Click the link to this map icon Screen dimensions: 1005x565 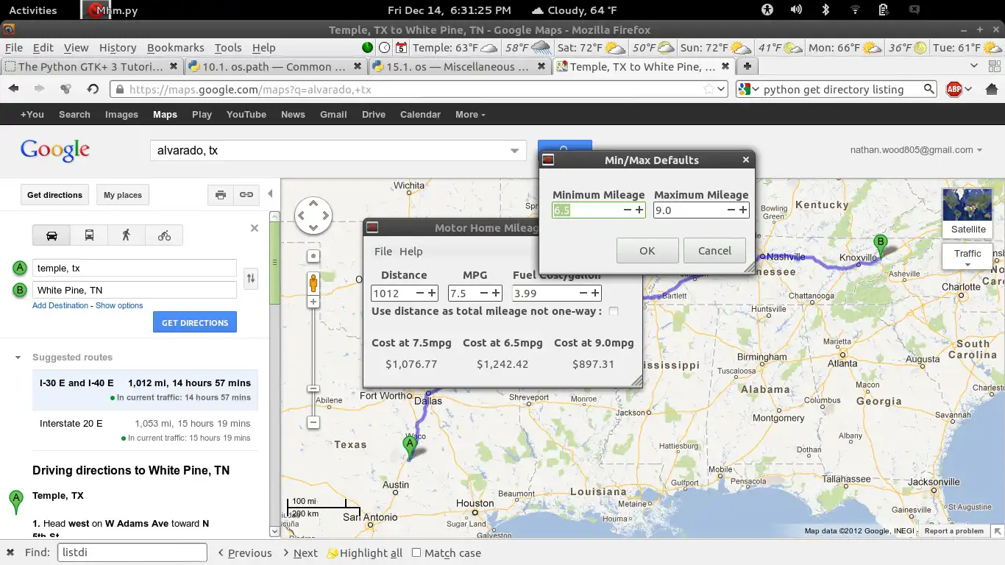coord(246,195)
